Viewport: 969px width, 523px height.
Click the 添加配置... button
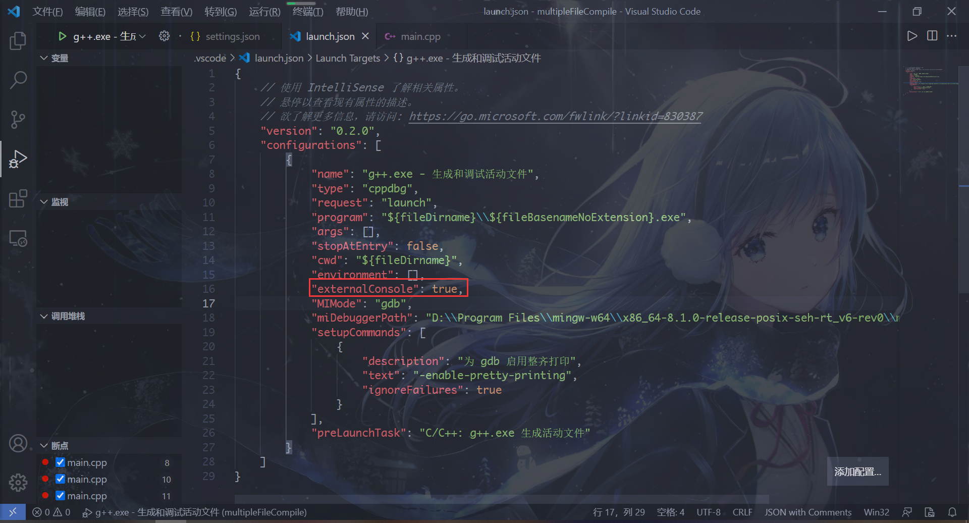(x=857, y=472)
